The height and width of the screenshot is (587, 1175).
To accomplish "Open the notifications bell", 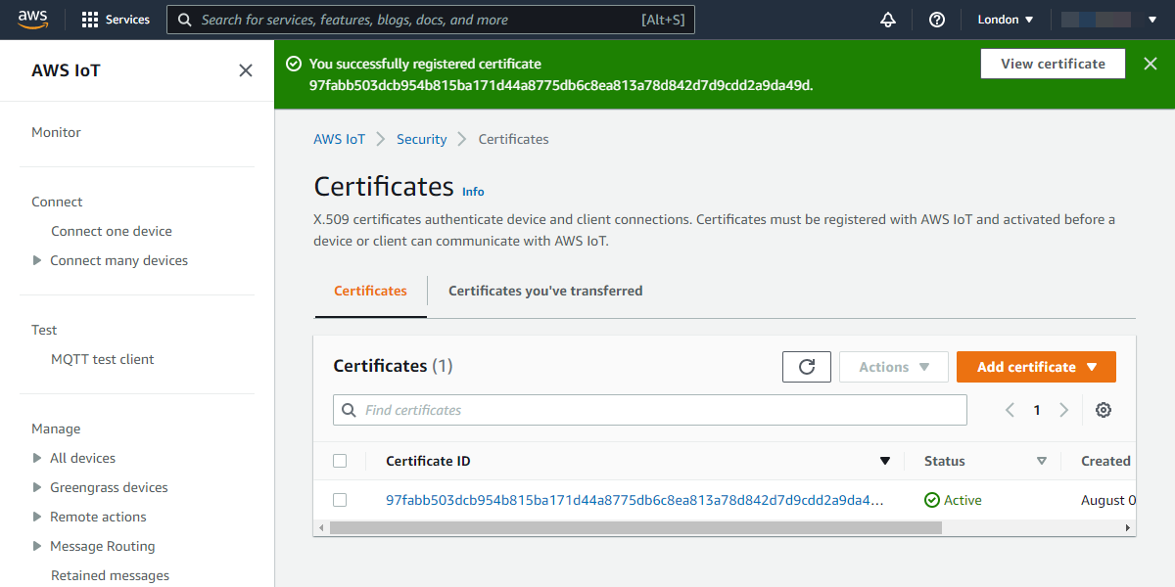I will tap(888, 20).
